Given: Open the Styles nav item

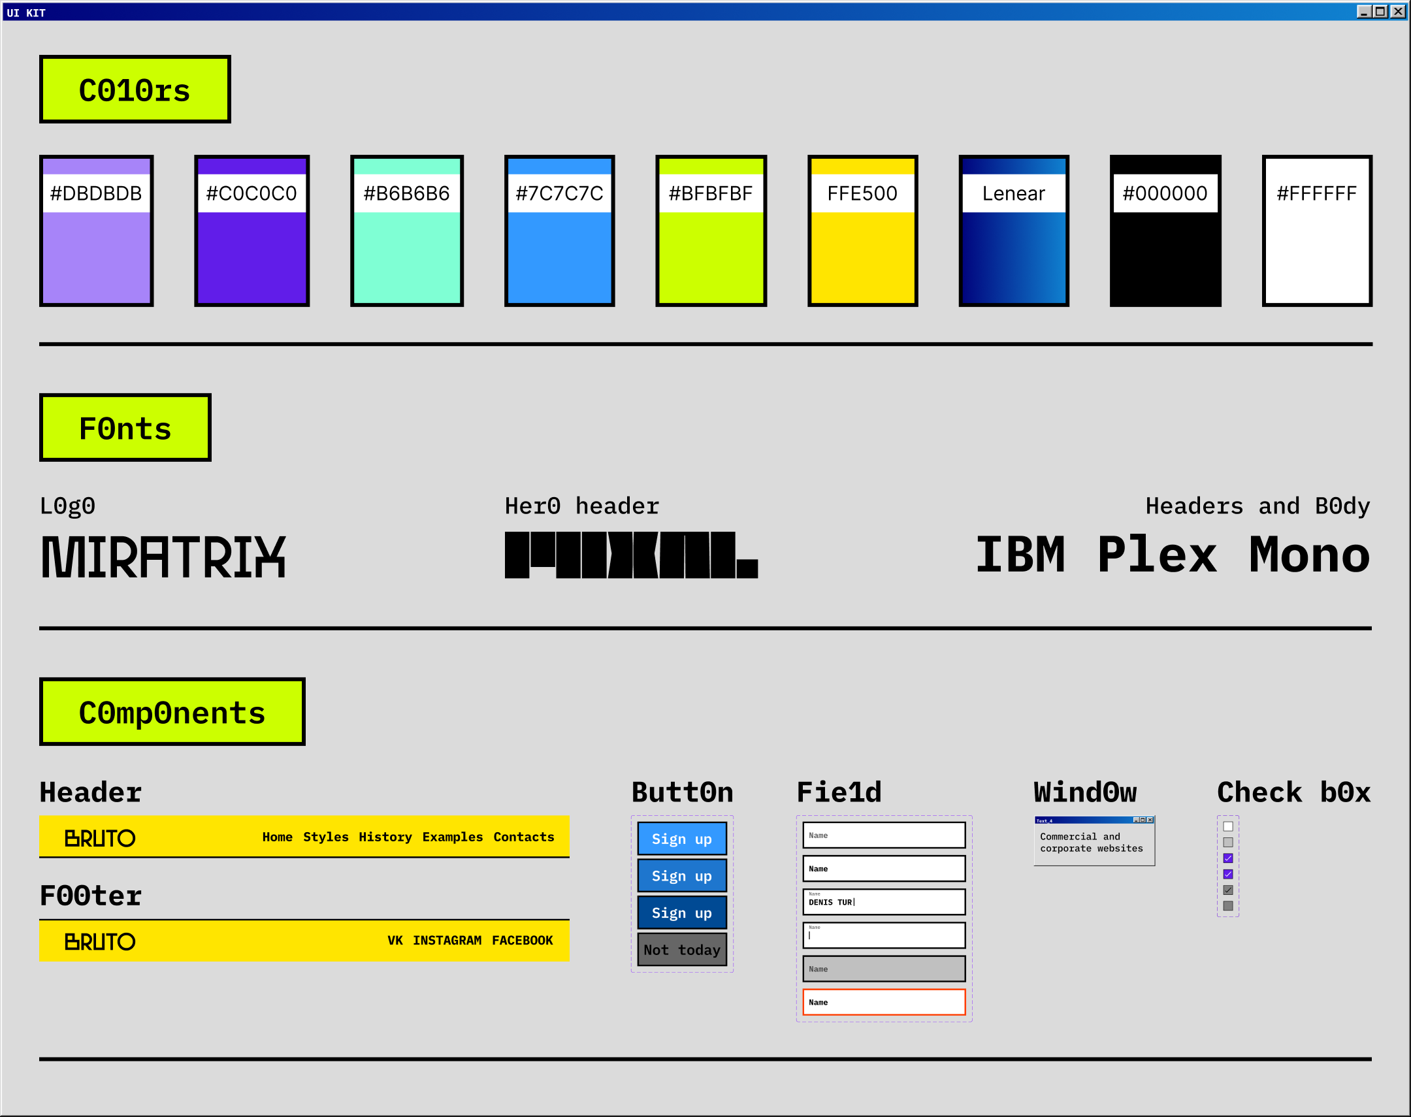Looking at the screenshot, I should coord(325,837).
